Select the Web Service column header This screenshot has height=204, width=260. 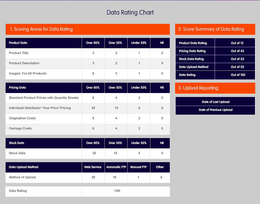93,167
